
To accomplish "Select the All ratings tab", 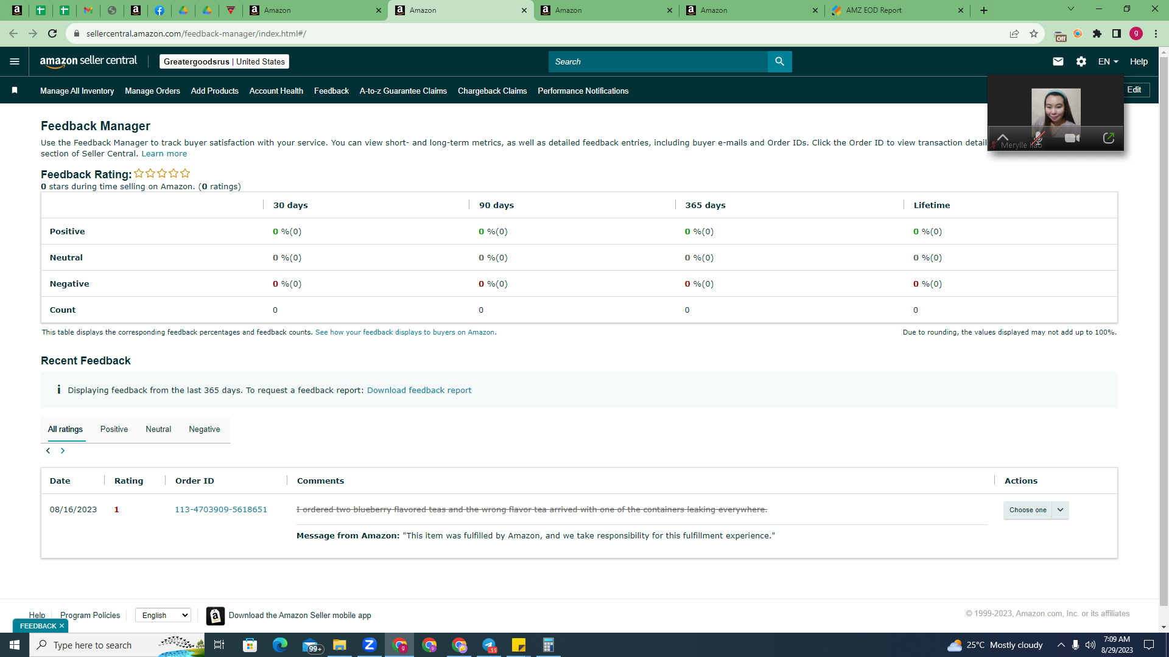I will point(65,429).
